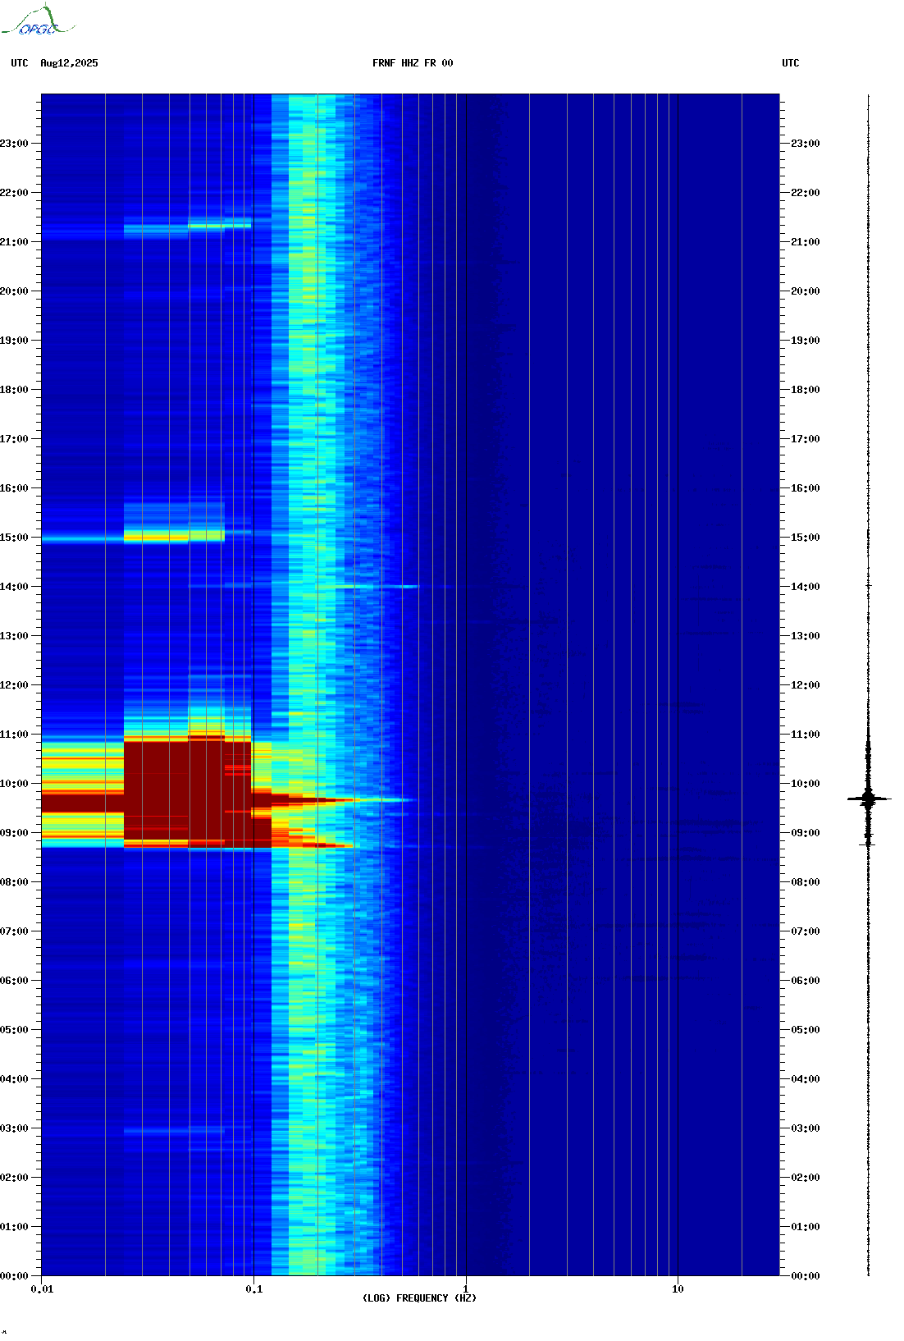The height and width of the screenshot is (1341, 904).
Task: Select the Aug12,2025 date label
Action: [69, 63]
